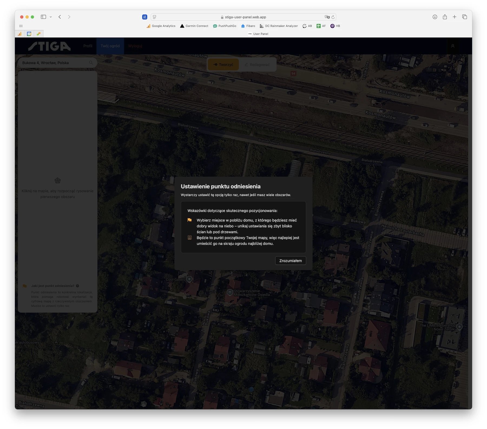
Task: Select the Tworzyć mode button
Action: pyautogui.click(x=223, y=65)
